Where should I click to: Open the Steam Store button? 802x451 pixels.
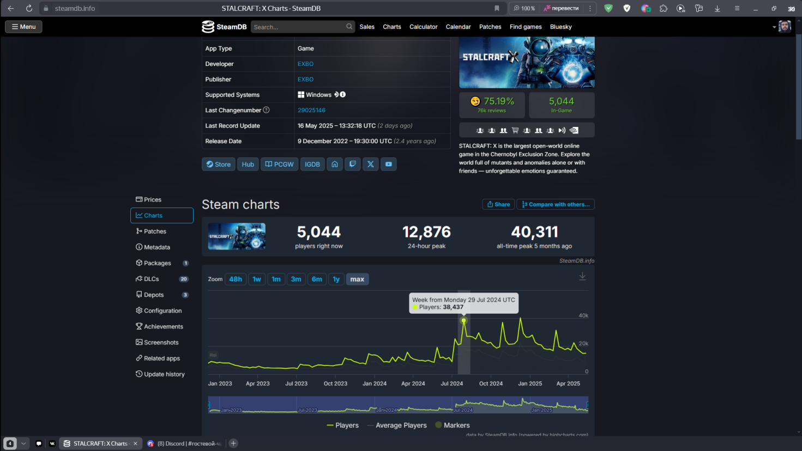[x=219, y=164]
